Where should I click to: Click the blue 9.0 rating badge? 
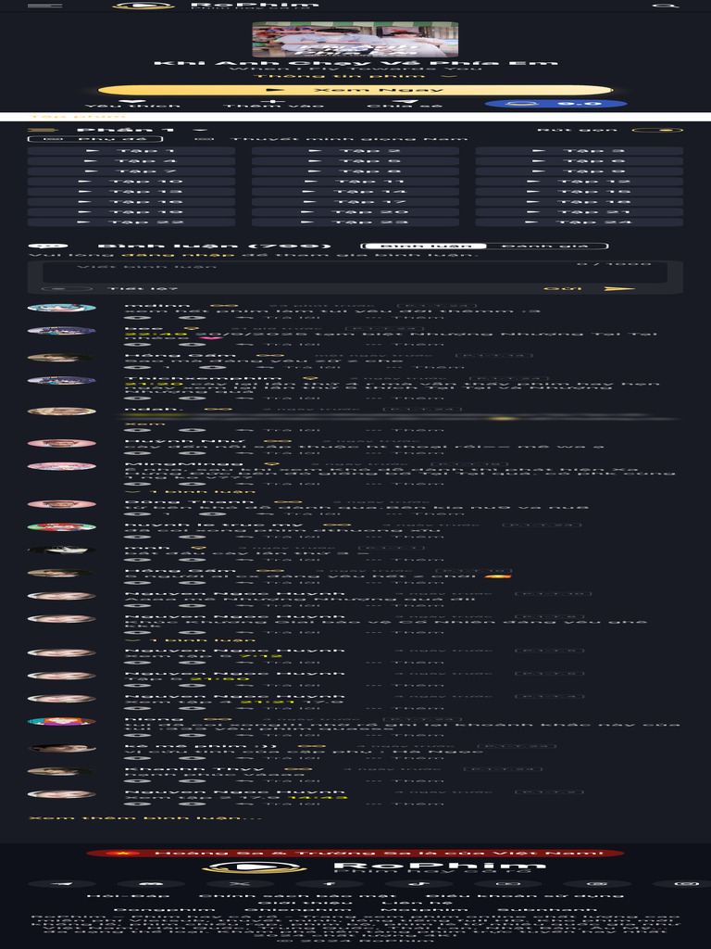coord(555,104)
